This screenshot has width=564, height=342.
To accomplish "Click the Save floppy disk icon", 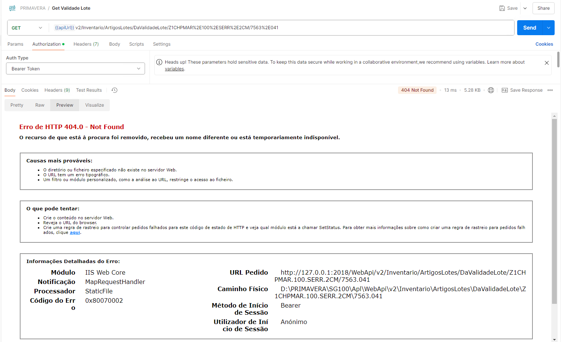I will (502, 8).
